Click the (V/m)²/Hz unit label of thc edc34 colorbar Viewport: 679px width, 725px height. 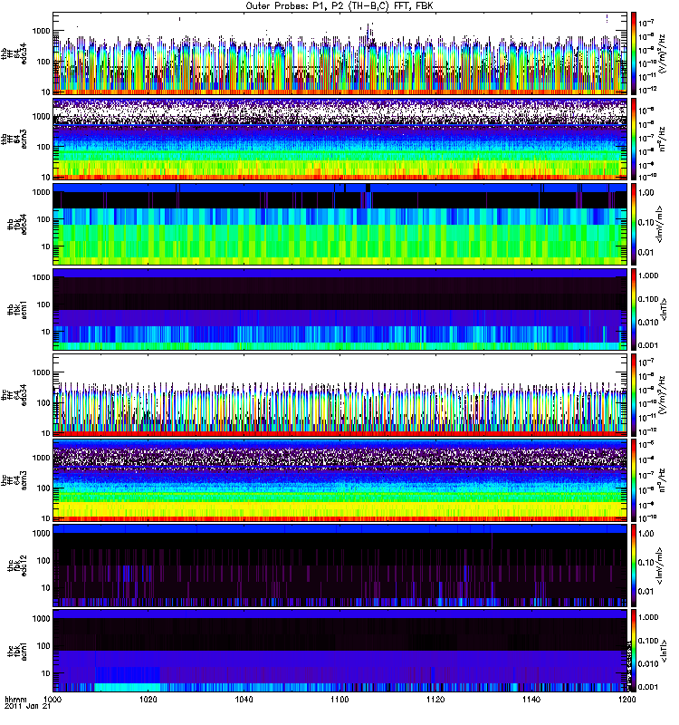pyautogui.click(x=663, y=395)
